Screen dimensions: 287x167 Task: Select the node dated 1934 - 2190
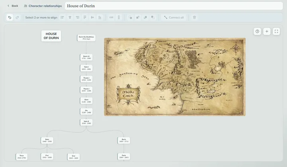pos(86,79)
